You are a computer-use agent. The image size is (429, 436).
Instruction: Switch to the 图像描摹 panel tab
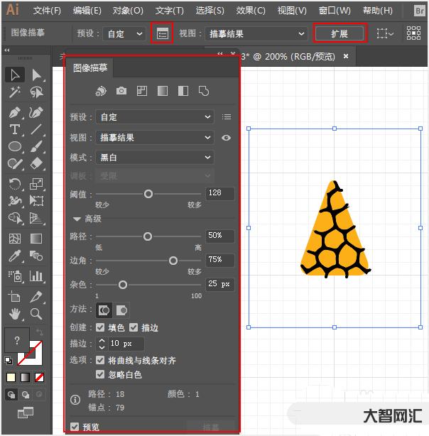90,68
